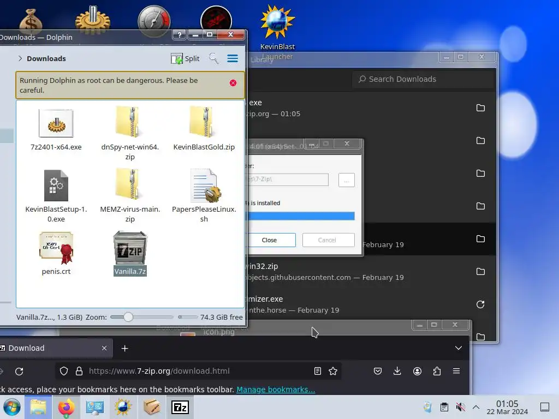The width and height of the screenshot is (559, 419).
Task: Select the dnSpy-net-win64.zip archive in Dolphin
Action: (130, 134)
